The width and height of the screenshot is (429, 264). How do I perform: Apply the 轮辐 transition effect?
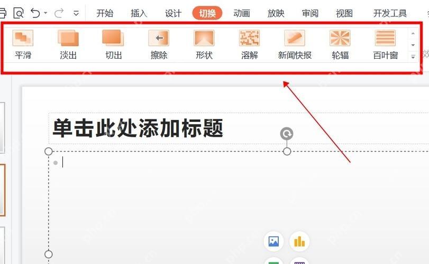(x=340, y=45)
